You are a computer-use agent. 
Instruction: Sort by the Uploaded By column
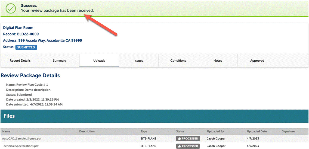pos(215,131)
